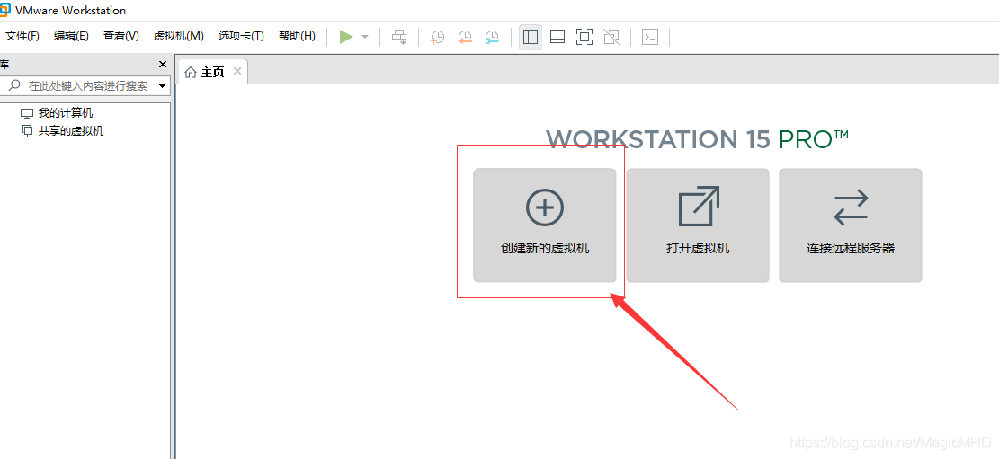Viewport: 999px width, 459px height.
Task: Open the 选项卡(T) menu
Action: [x=241, y=36]
